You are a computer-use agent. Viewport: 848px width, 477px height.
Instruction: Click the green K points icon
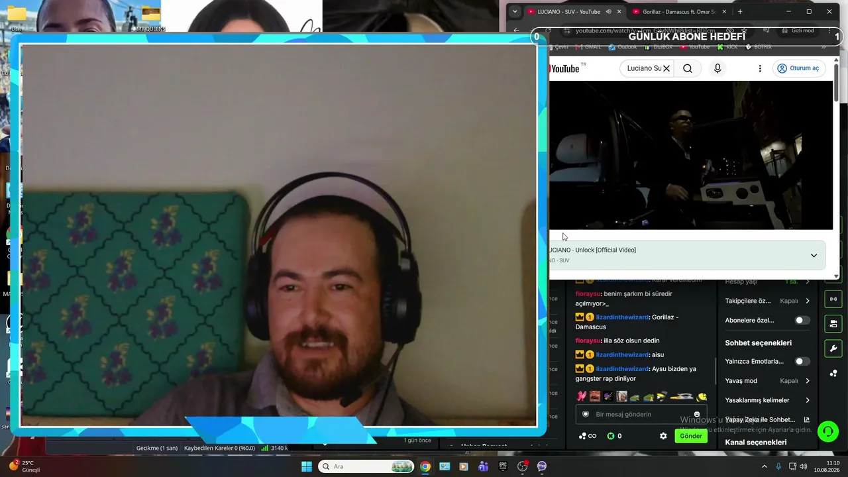tap(611, 436)
